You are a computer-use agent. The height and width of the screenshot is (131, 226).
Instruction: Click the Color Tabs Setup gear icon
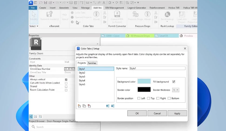click(x=72, y=22)
